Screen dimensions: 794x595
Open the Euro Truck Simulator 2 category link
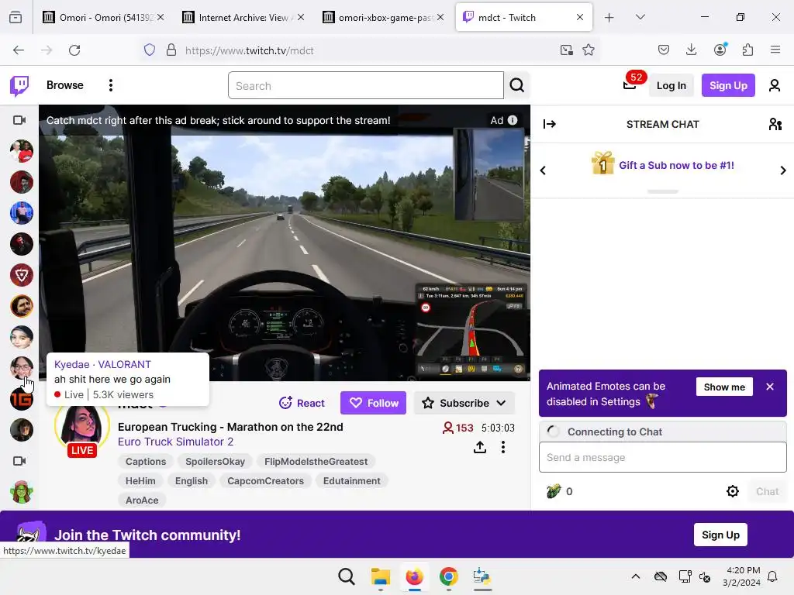(x=176, y=442)
